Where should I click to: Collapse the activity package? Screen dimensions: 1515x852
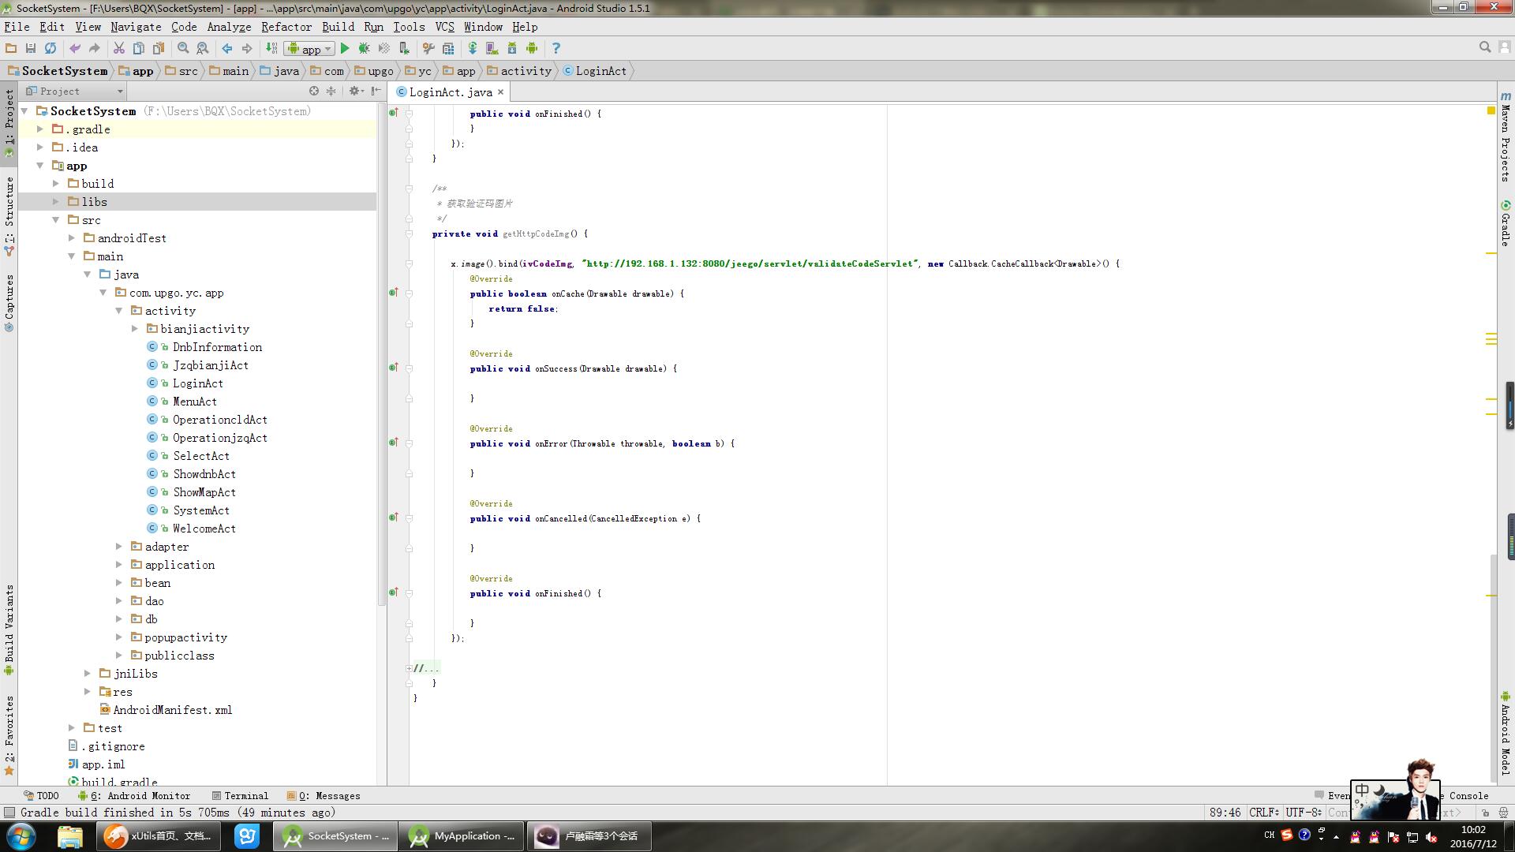pos(119,311)
